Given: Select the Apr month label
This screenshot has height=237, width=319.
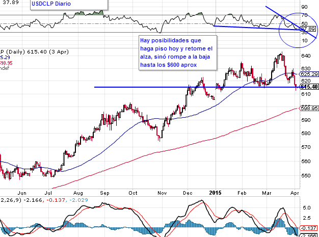Looking at the screenshot, I should (x=295, y=193).
